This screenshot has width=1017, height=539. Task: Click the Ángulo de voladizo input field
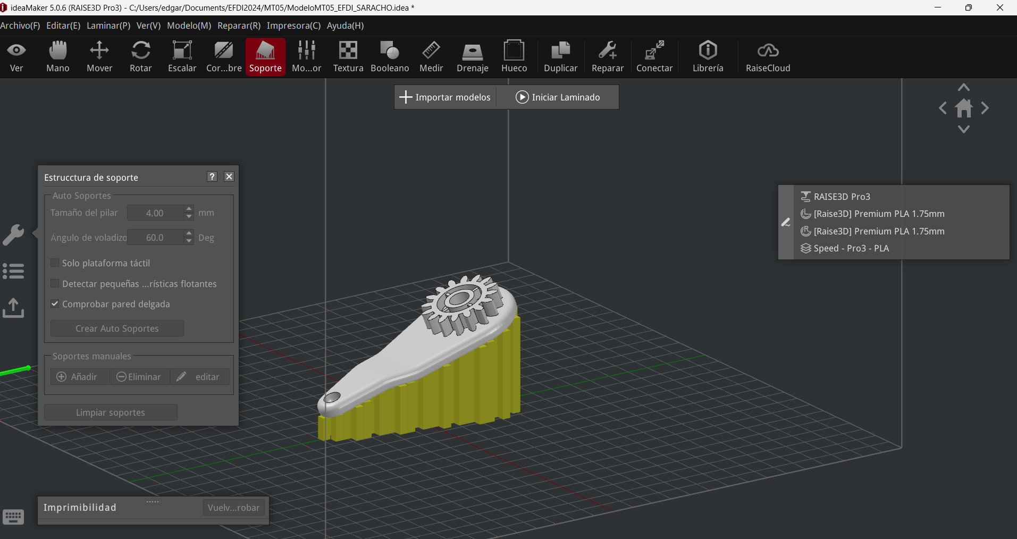point(155,237)
